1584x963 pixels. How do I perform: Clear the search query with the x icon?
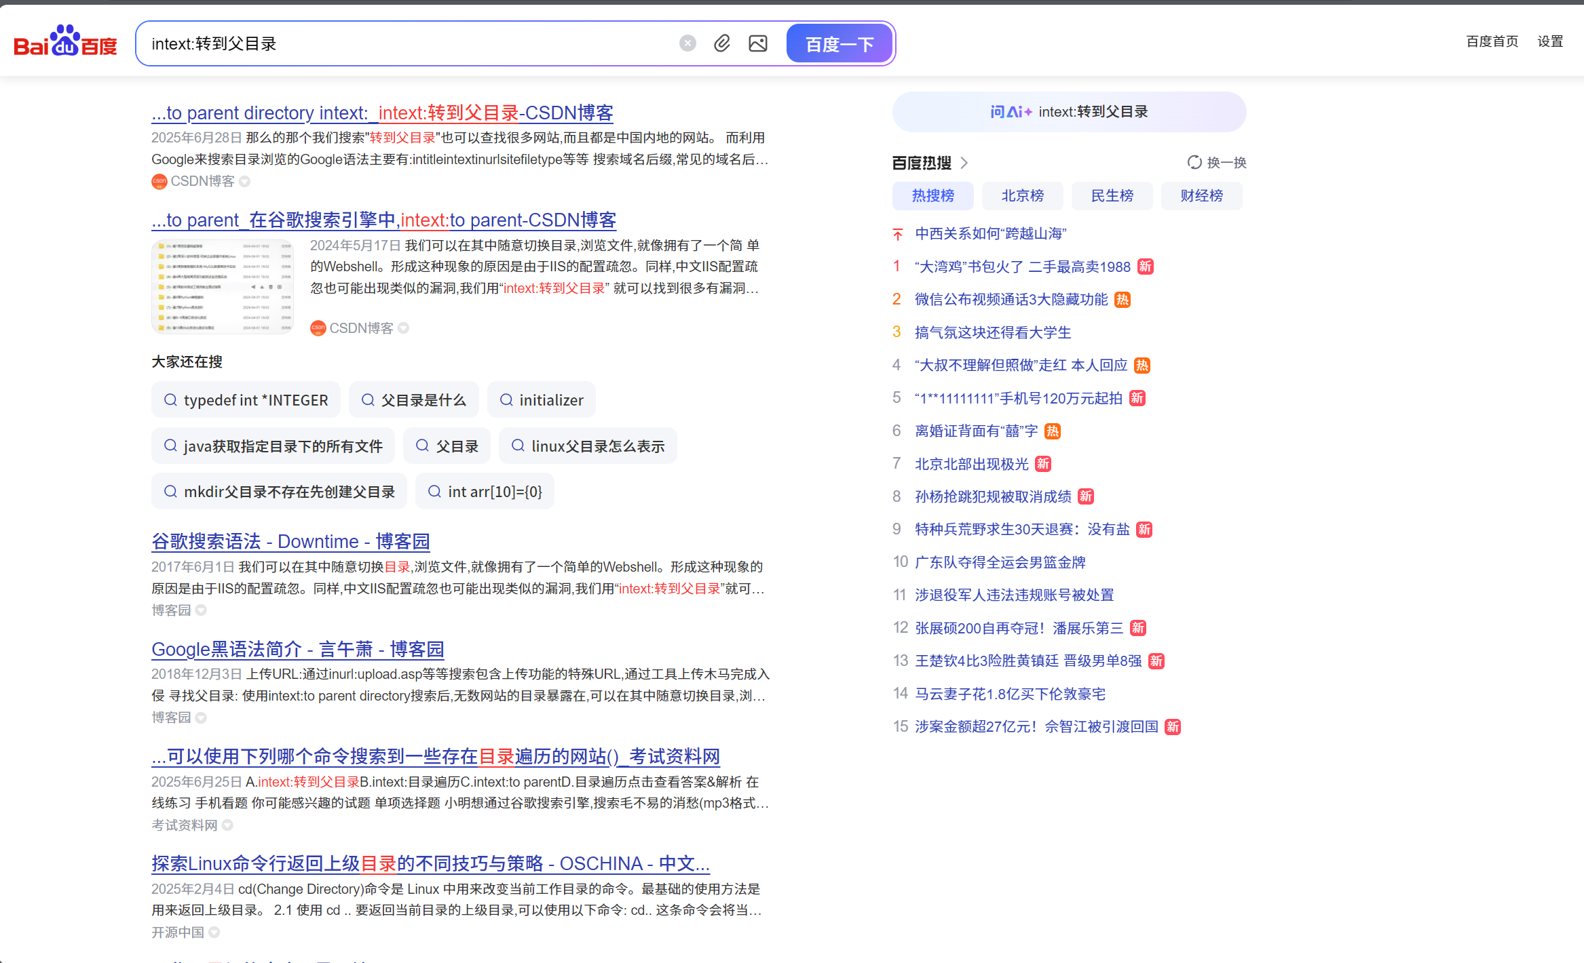coord(687,43)
